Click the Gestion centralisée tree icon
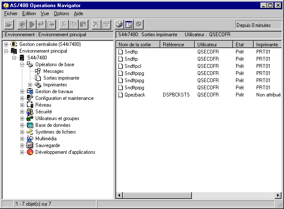Viewport: 284px width, 209px height. [x=14, y=44]
